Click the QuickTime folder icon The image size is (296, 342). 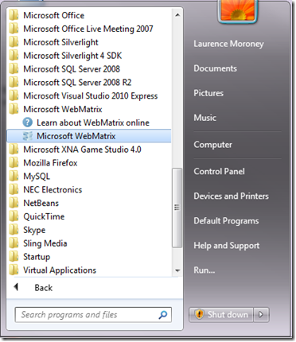(14, 216)
